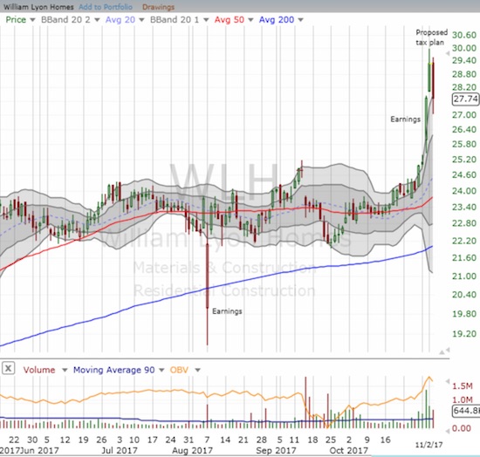
Task: Click the small arrow marker beside 30.00
Action: (x=448, y=53)
